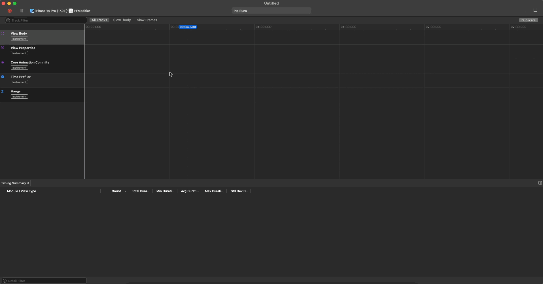
Task: Open the Detail Filter options icon
Action: point(5,281)
